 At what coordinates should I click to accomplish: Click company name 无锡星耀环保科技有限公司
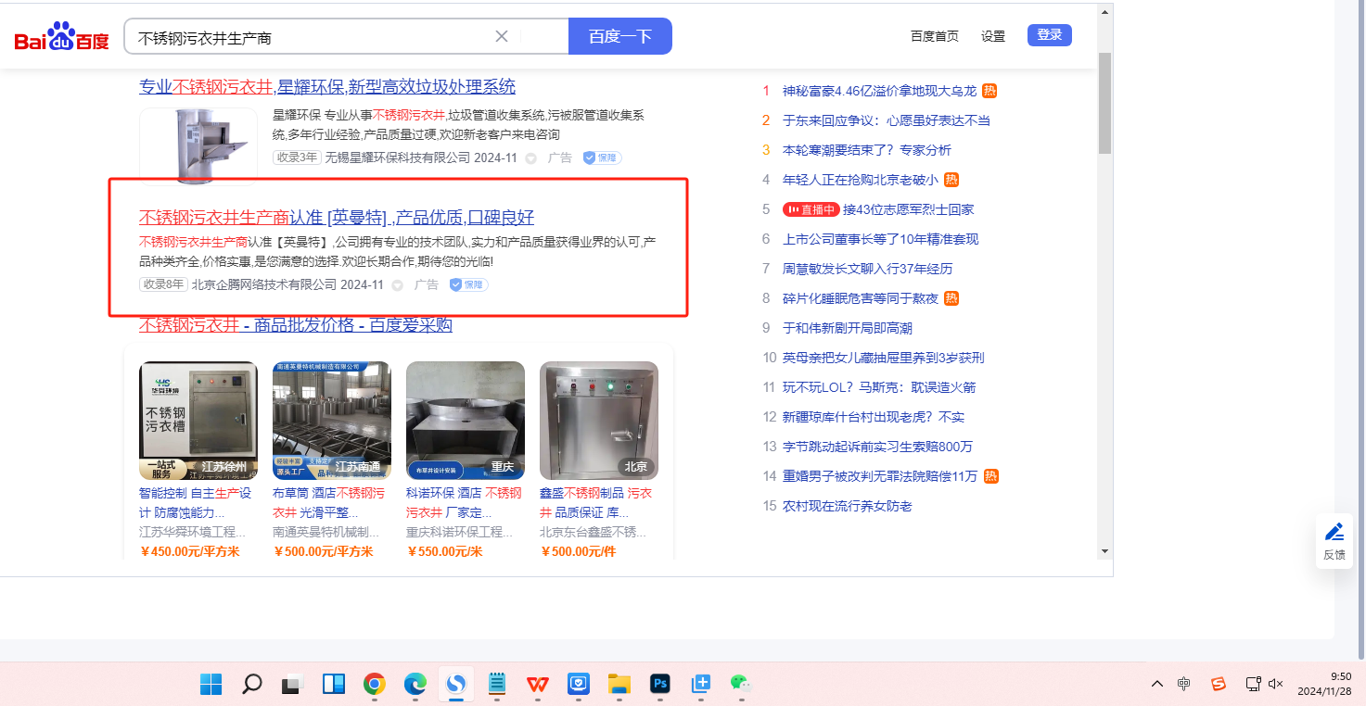(x=397, y=158)
